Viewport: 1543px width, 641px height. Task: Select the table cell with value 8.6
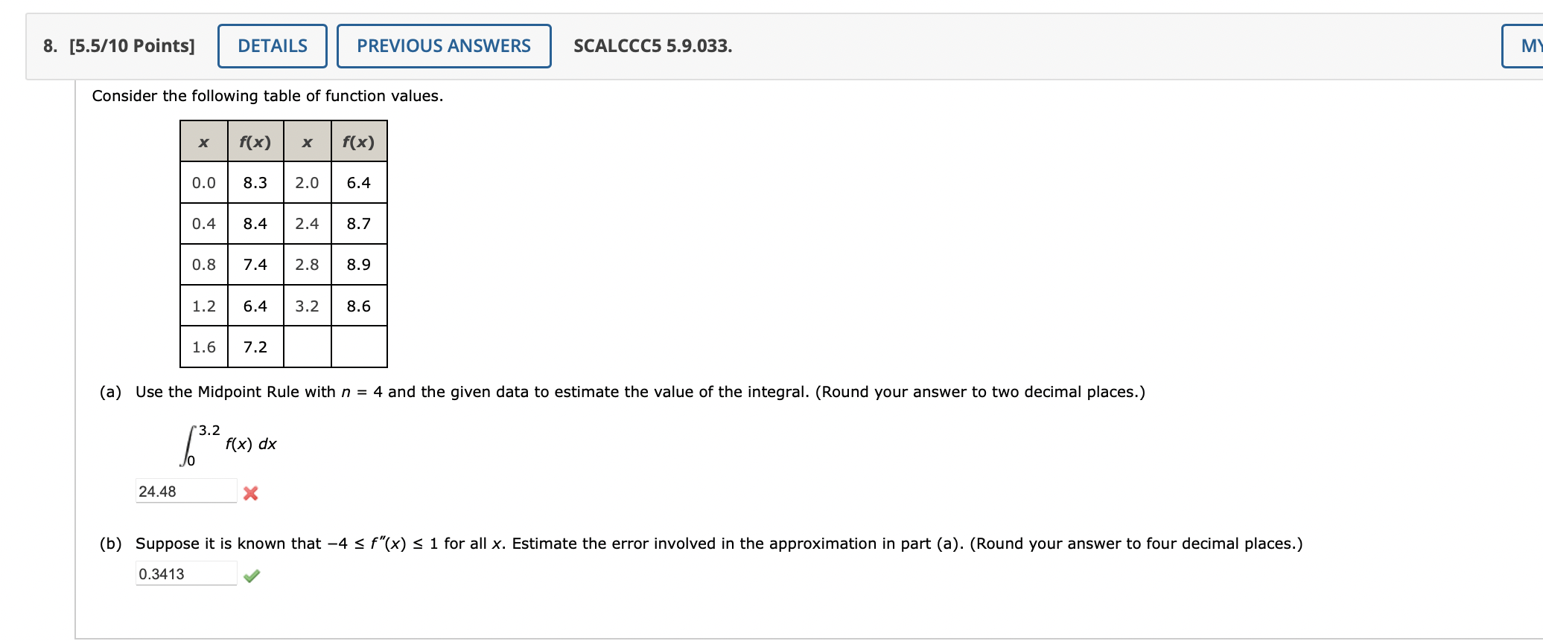point(358,306)
